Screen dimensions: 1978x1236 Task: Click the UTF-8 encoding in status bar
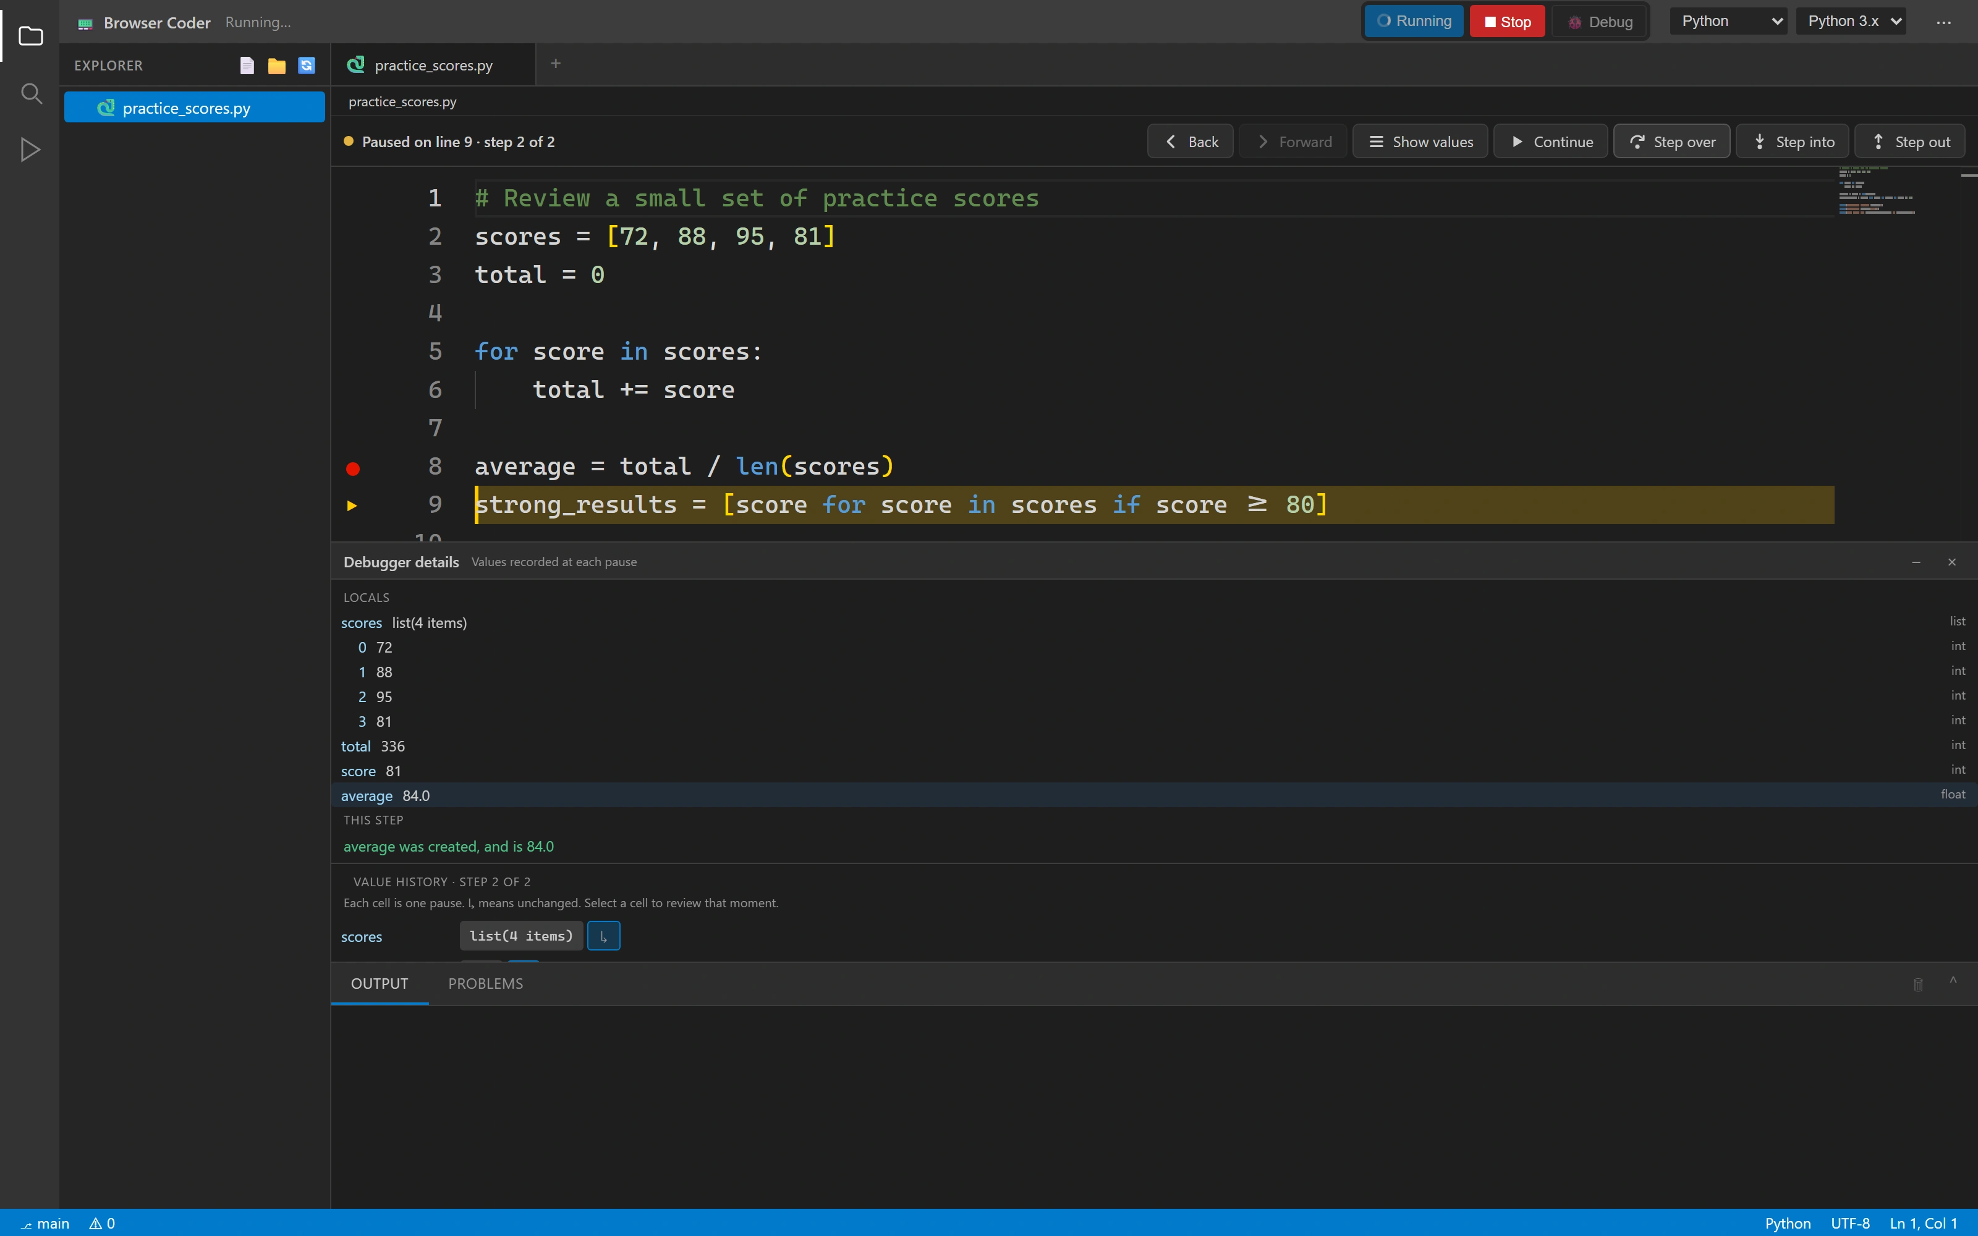coord(1851,1223)
